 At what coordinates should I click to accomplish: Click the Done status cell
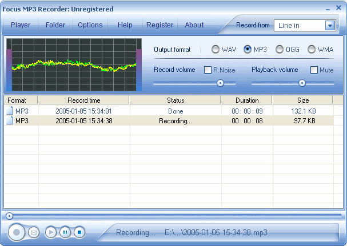click(176, 111)
